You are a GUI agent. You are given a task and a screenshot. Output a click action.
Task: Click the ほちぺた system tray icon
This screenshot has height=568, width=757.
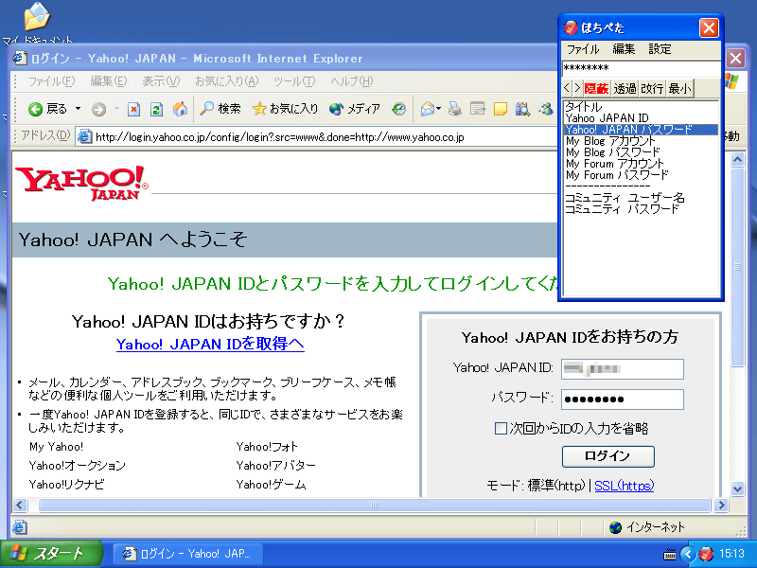pos(706,554)
